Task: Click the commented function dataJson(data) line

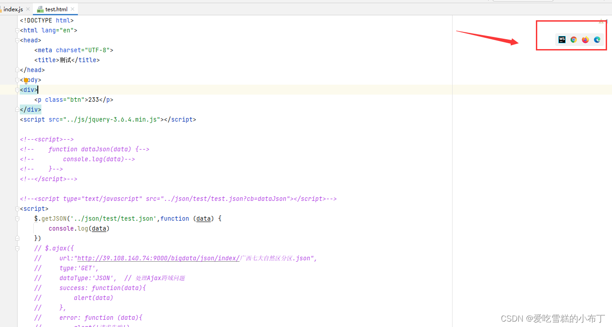Action: click(x=85, y=150)
